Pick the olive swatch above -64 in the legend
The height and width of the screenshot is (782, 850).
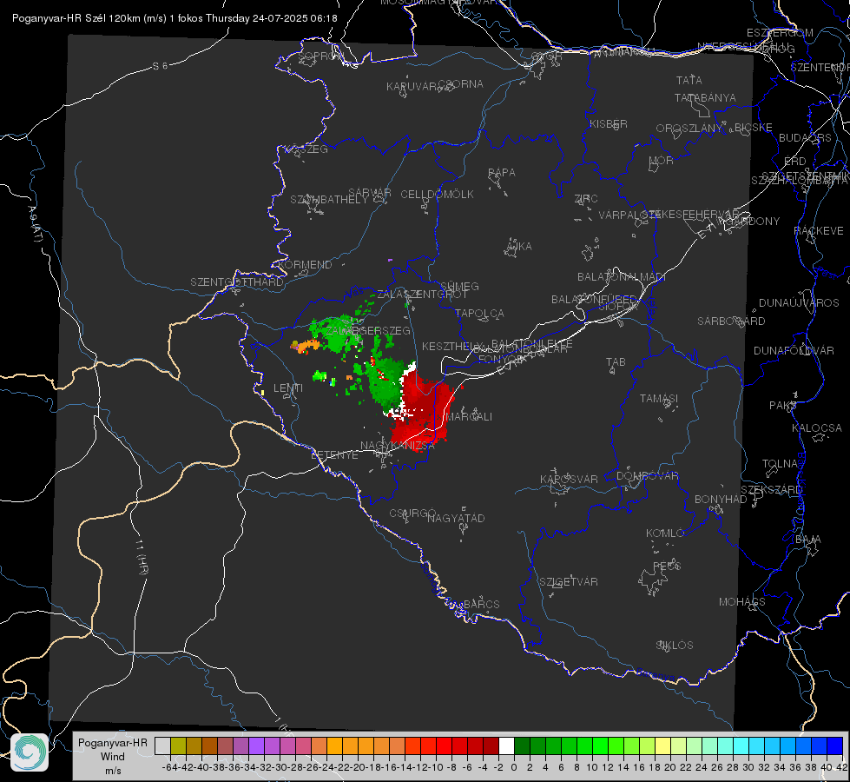coord(178,746)
